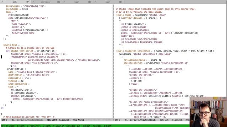The width and height of the screenshot is (227, 127).
Task: Click the (Nix ARev) mode indicator
Action: pyautogui.click(x=78, y=120)
